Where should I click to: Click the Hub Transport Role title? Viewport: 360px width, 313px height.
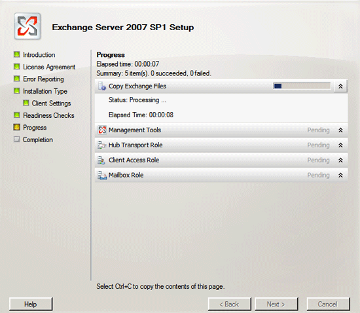tap(135, 145)
